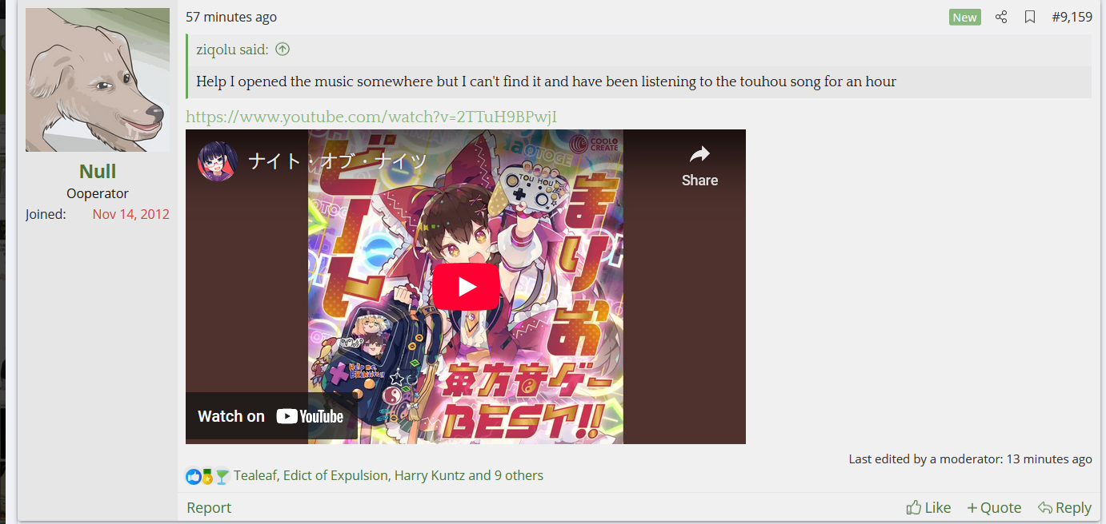Click Watch on YouTube button
Viewport: 1106px width, 524px height.
click(270, 416)
